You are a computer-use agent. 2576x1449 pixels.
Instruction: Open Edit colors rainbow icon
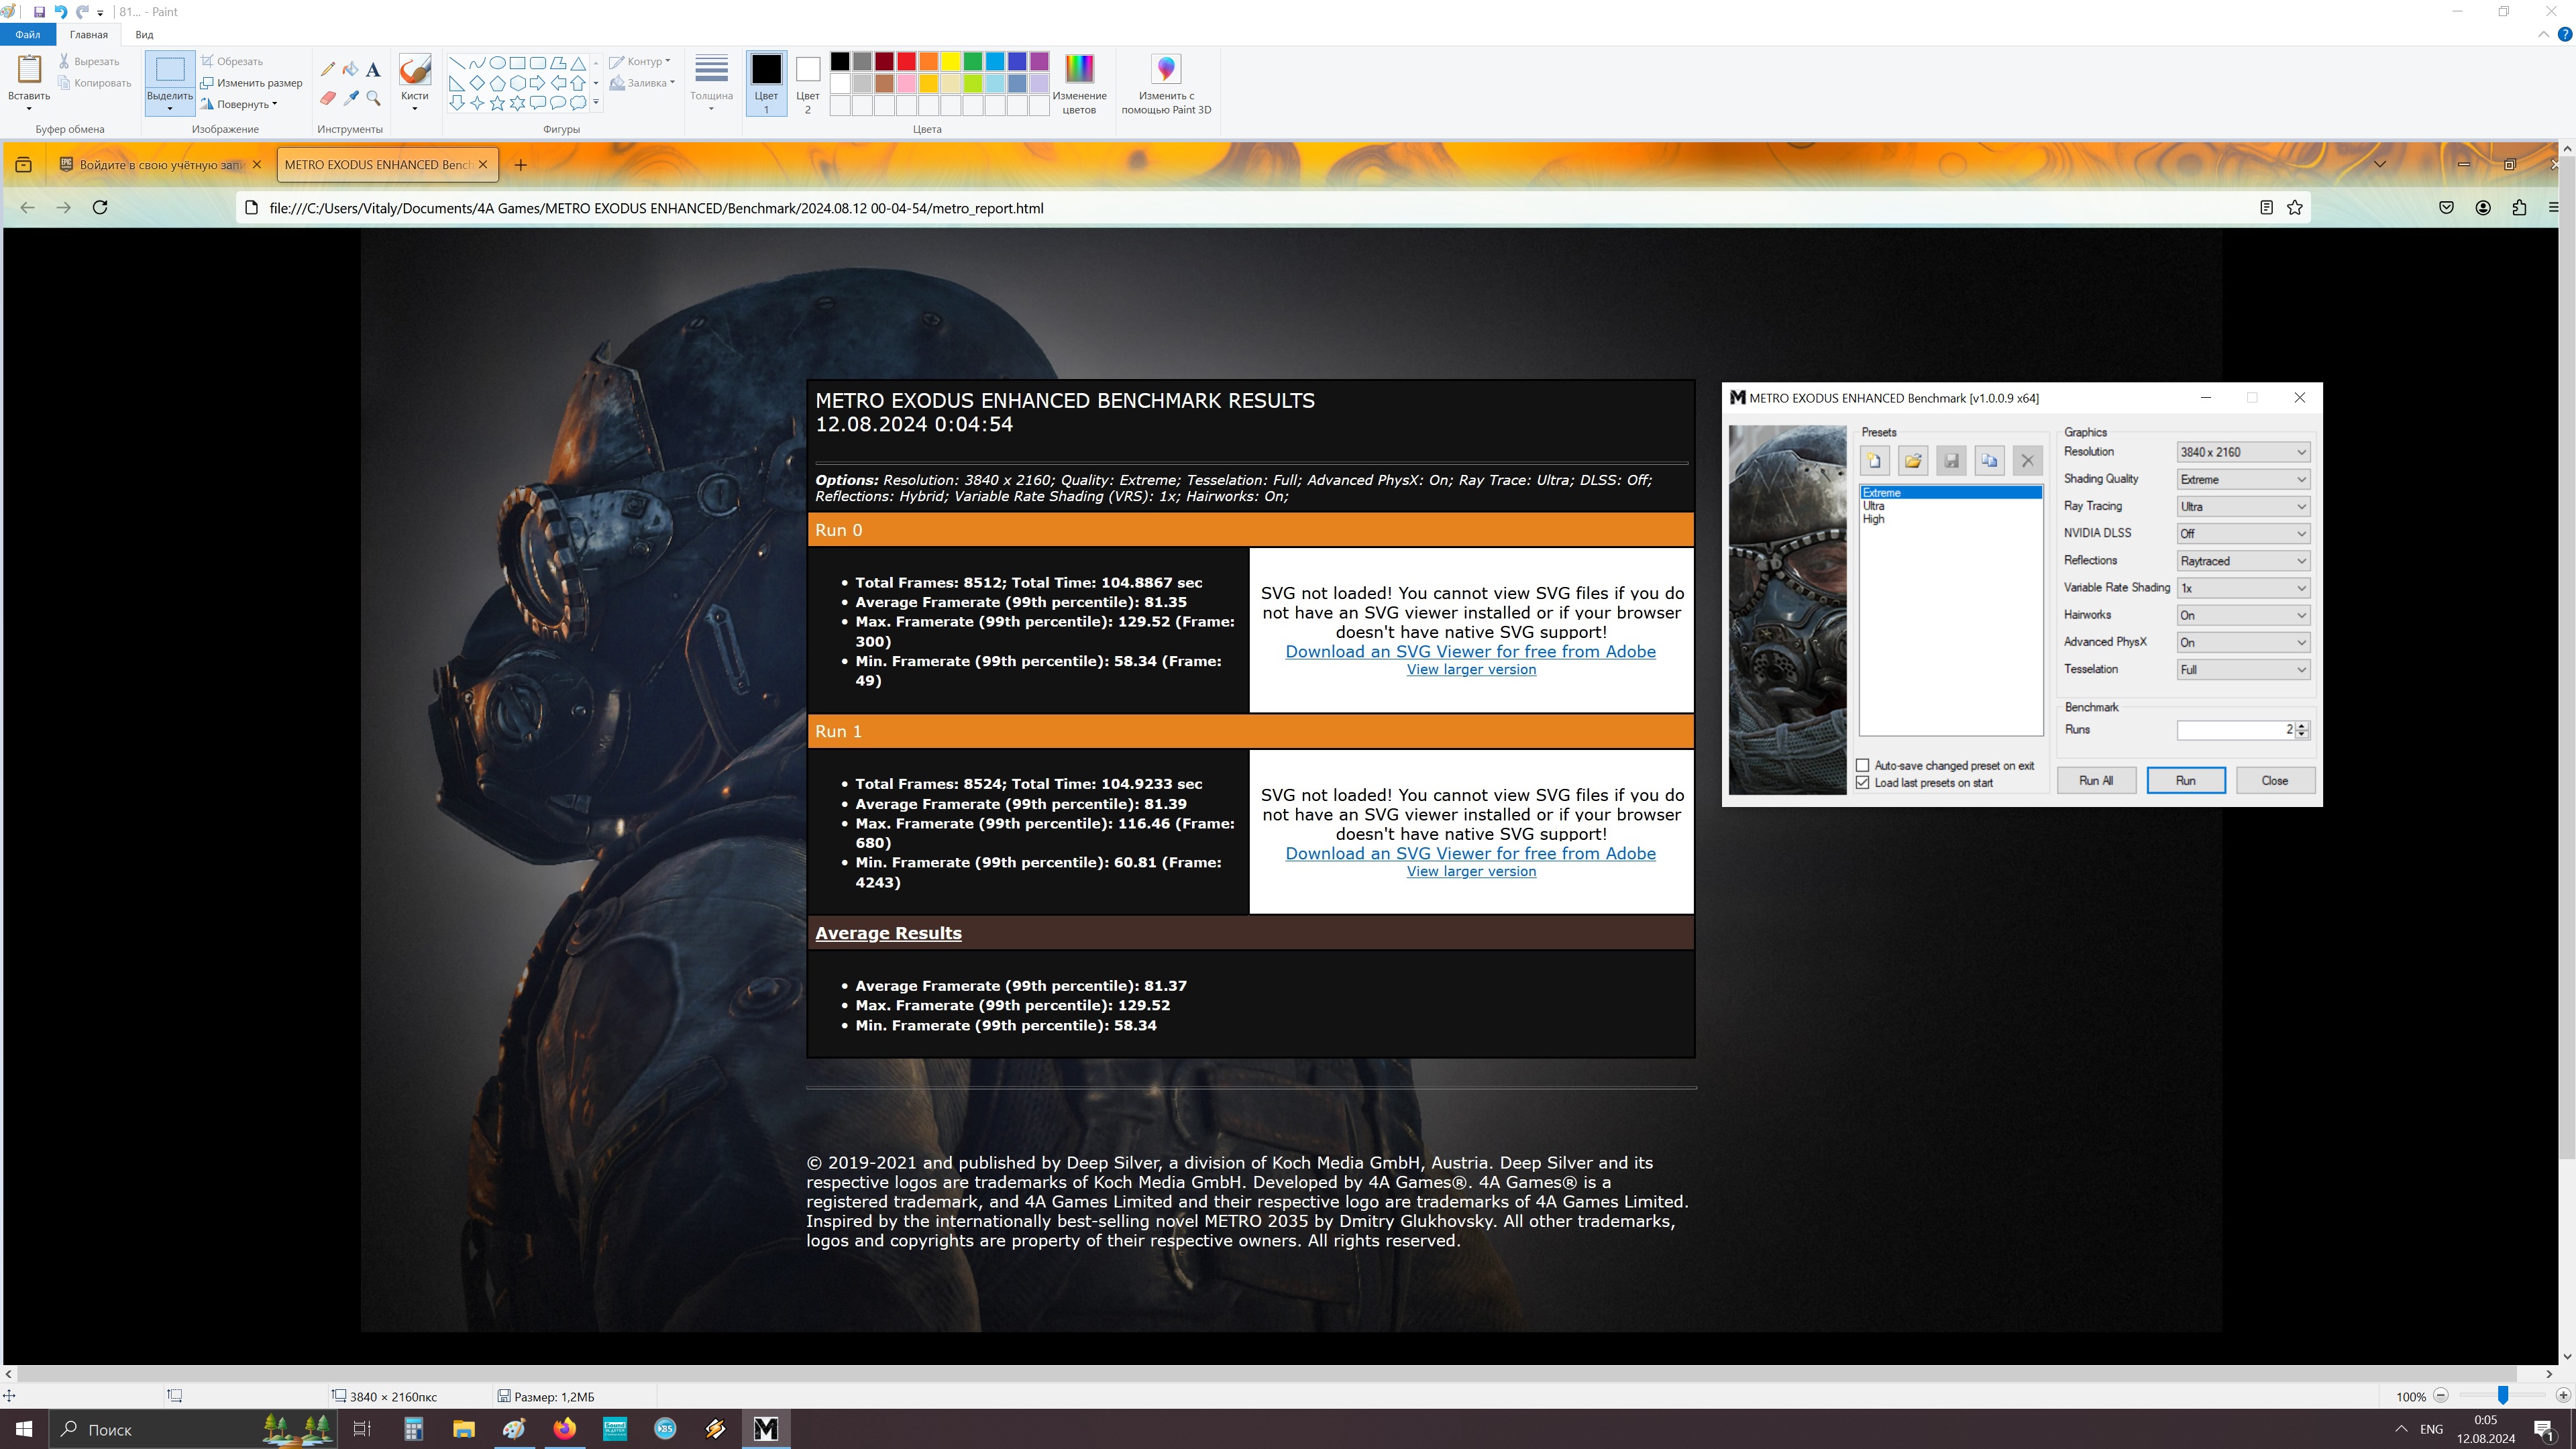click(1078, 69)
